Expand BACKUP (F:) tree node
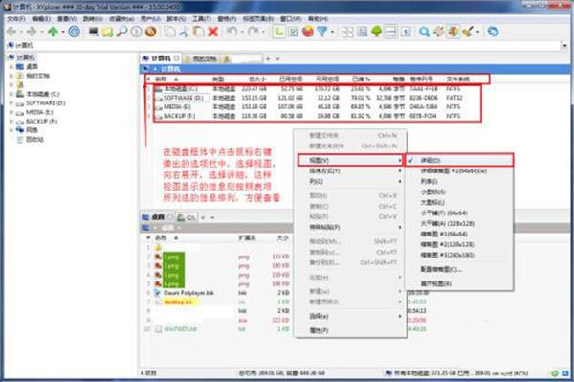574x382 pixels. tap(11, 122)
